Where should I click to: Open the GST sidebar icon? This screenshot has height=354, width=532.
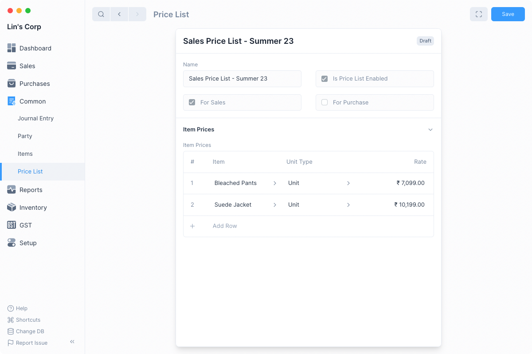[12, 225]
